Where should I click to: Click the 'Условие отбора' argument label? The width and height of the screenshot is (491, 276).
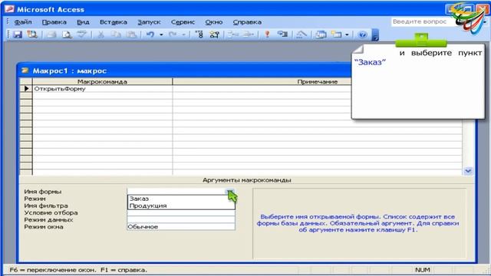click(51, 213)
